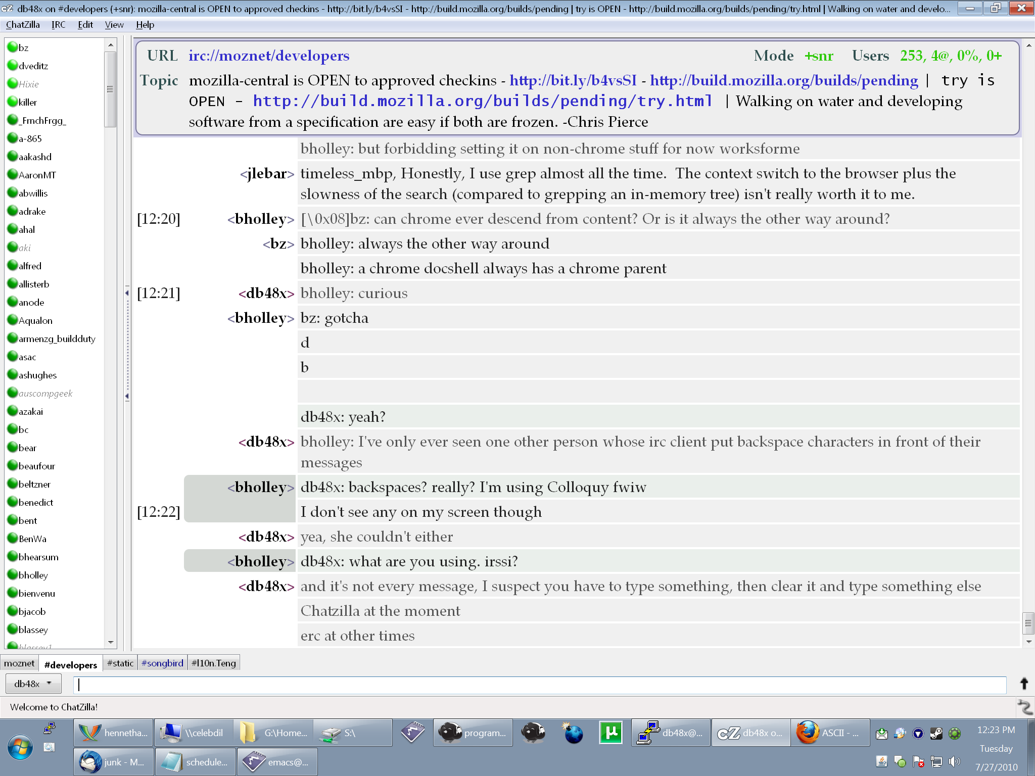Open the schedule notepad taskbar button
This screenshot has width=1035, height=776.
(x=196, y=762)
